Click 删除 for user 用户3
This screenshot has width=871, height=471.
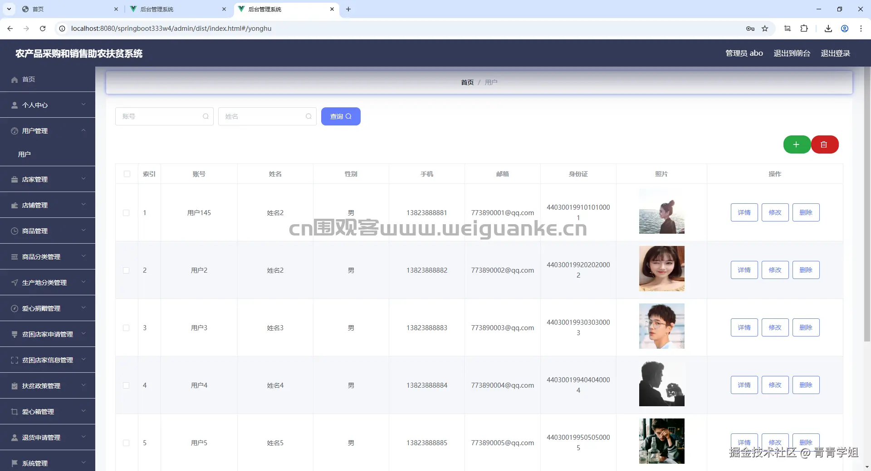point(806,327)
